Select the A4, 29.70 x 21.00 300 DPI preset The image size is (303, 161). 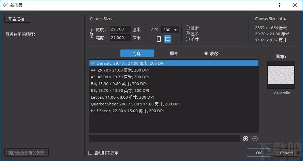tap(174, 70)
